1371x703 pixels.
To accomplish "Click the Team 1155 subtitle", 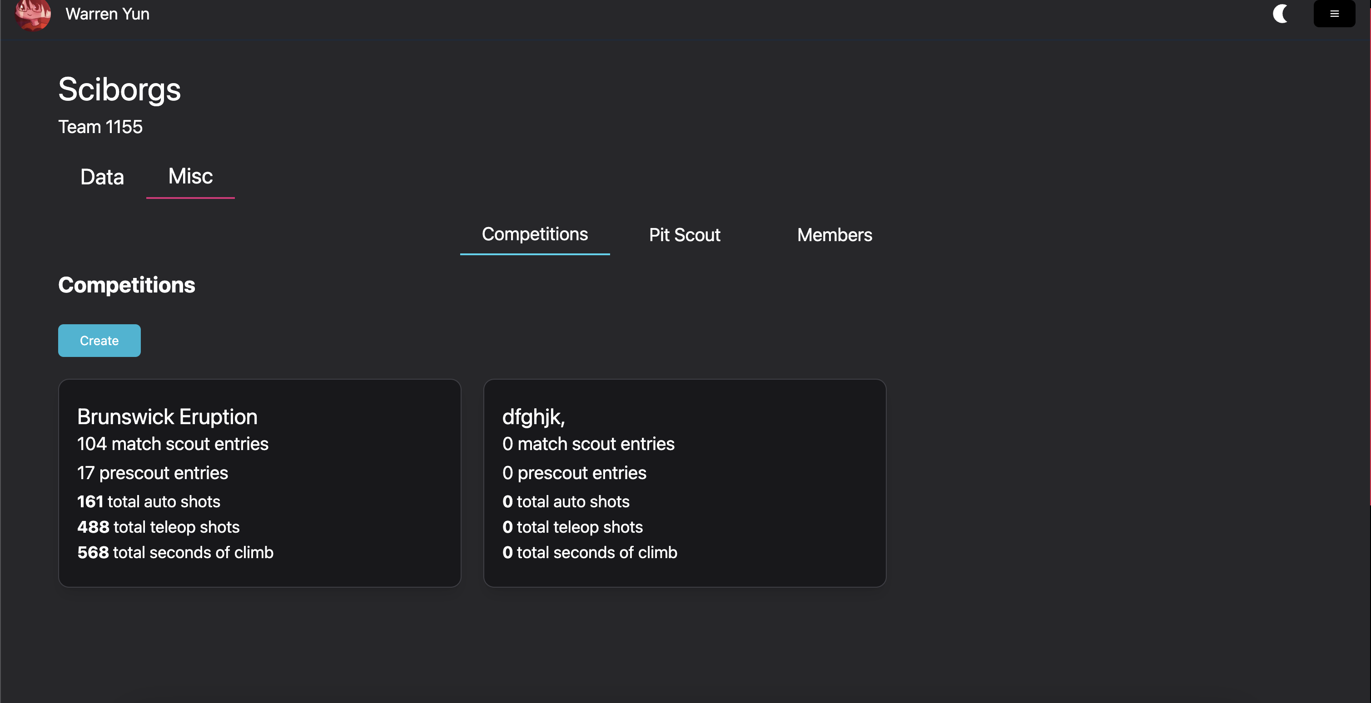I will [100, 127].
